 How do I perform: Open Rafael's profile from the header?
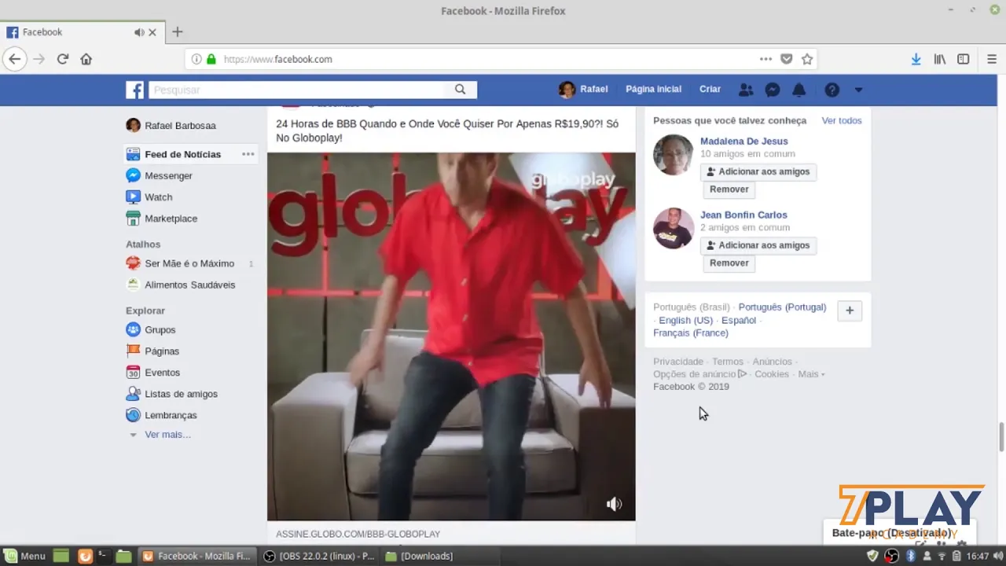(583, 90)
